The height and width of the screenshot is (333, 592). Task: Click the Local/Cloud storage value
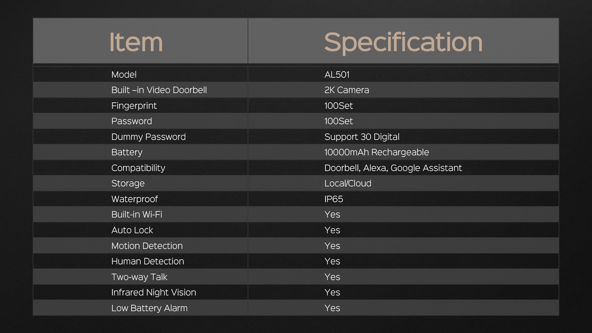coord(348,183)
